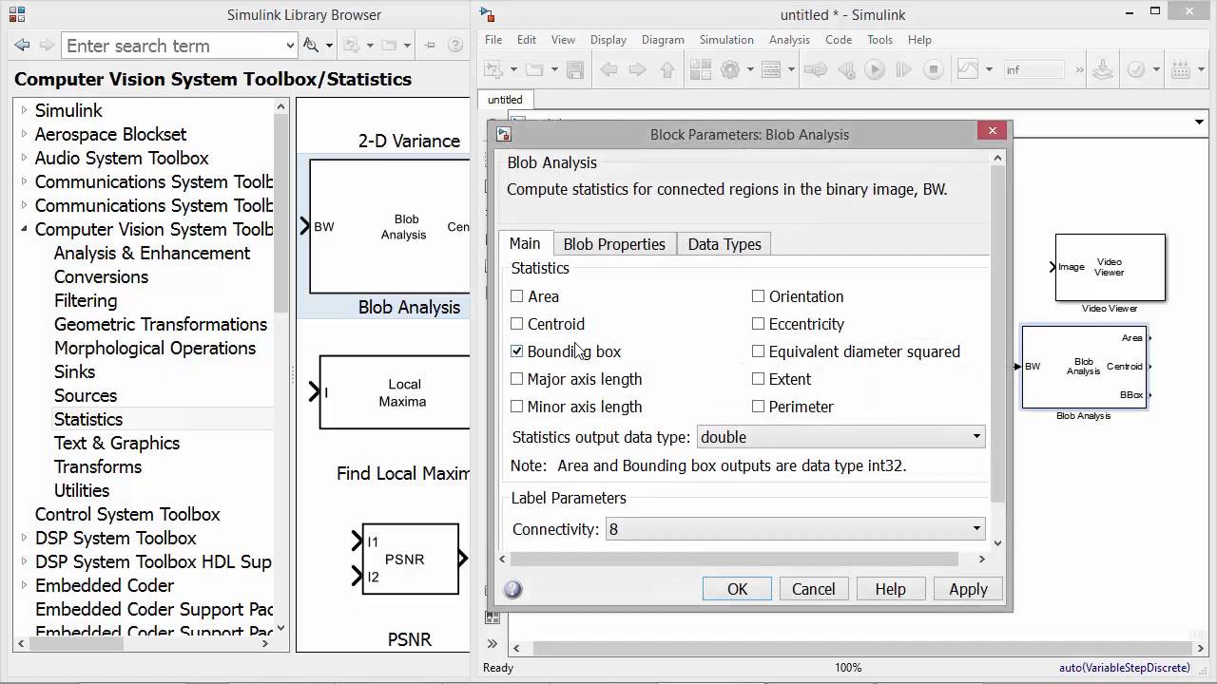Enable the Area statistics checkbox
The image size is (1217, 684).
(x=517, y=296)
